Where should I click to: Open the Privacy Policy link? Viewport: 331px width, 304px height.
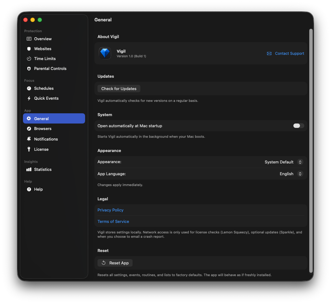pos(111,210)
